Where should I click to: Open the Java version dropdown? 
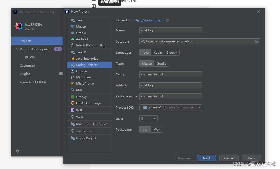pos(148,119)
